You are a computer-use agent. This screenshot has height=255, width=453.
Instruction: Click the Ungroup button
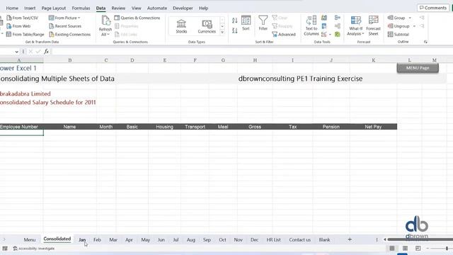coord(398,26)
